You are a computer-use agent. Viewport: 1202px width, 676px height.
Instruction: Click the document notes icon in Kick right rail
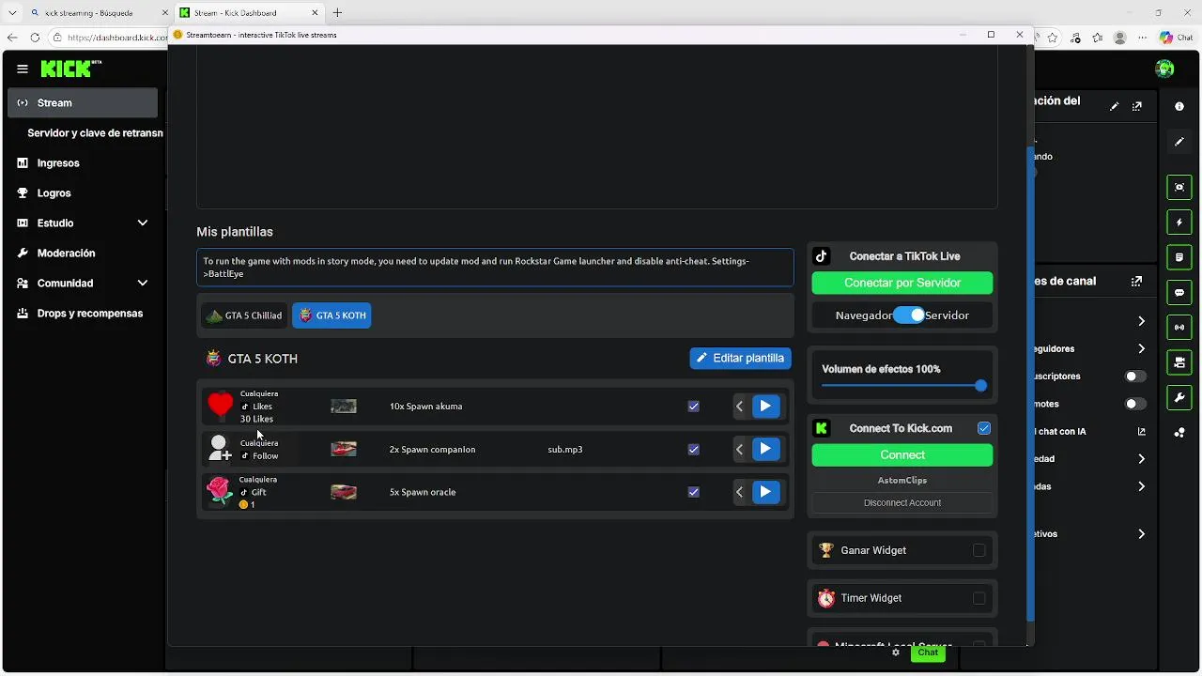click(1179, 257)
